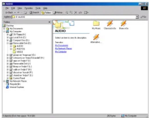The height and width of the screenshot is (118, 149).
Task: Click the Forward arrow toolbar button
Action: click(x=18, y=13)
